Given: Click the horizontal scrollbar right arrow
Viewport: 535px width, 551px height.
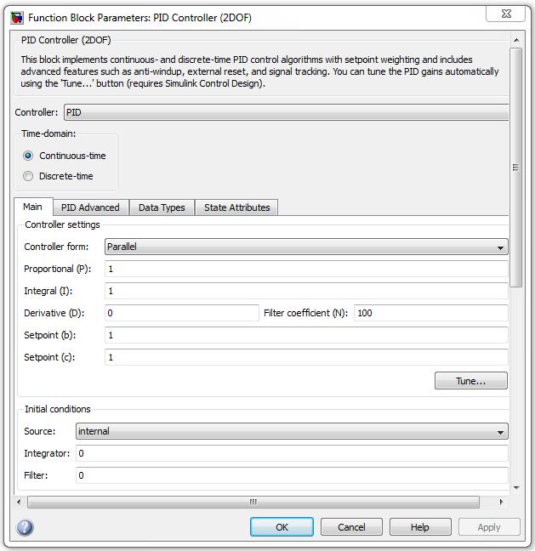Looking at the screenshot, I should coord(502,502).
